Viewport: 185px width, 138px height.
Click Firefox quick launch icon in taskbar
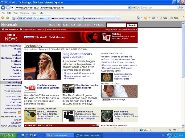click(x=31, y=135)
